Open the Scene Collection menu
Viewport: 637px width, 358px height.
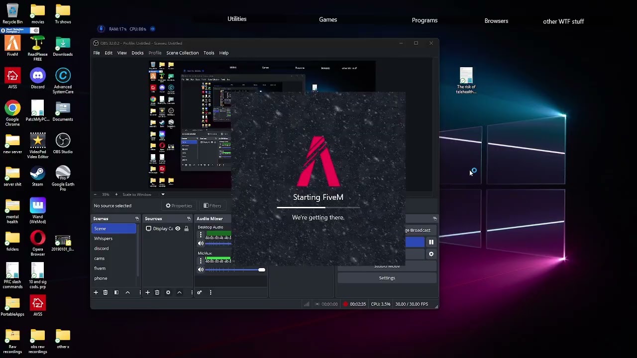click(x=182, y=53)
